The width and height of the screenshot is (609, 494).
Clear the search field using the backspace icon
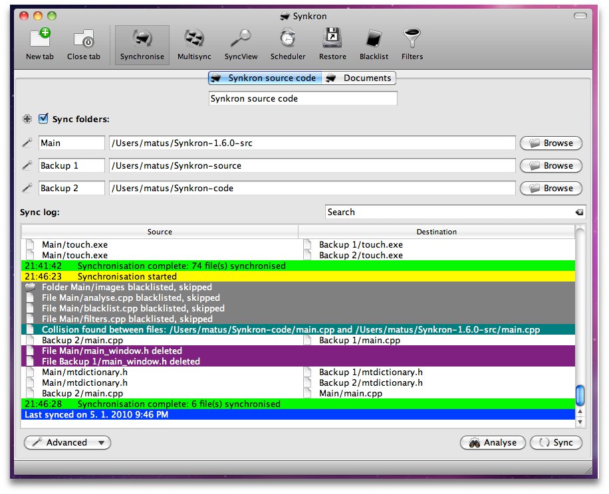(579, 212)
